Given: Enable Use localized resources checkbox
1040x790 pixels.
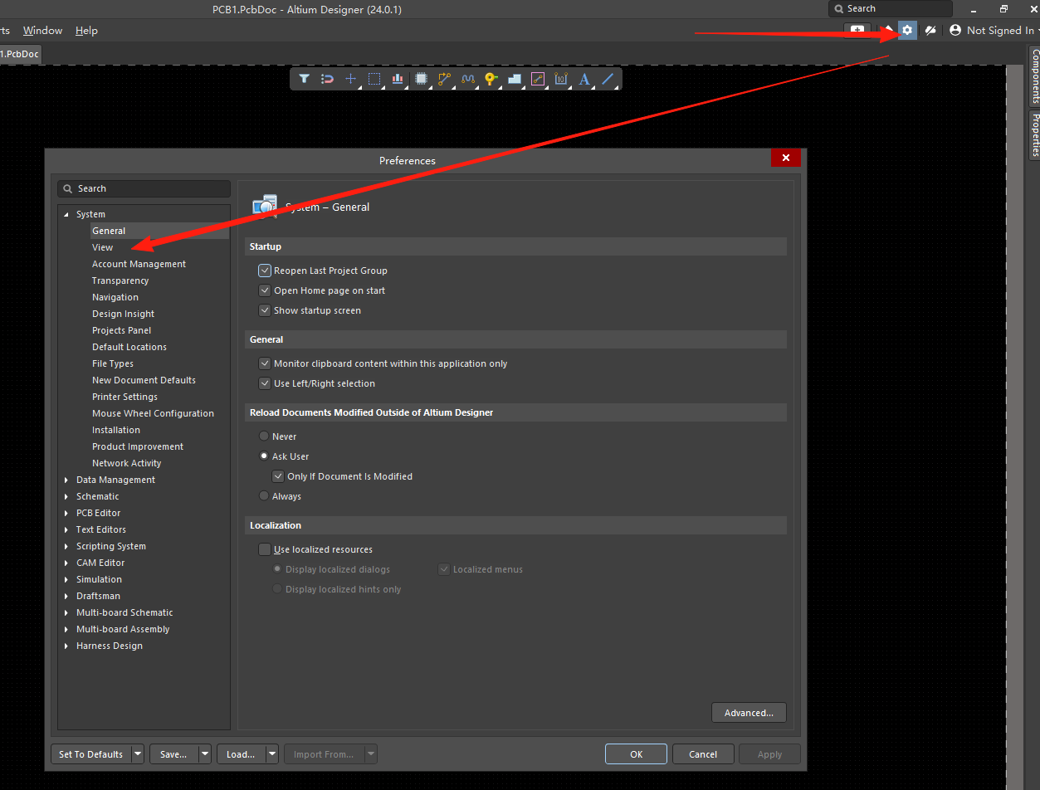Looking at the screenshot, I should (x=265, y=549).
